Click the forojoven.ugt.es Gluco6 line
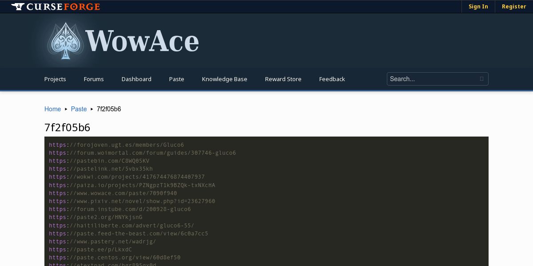 coord(116,145)
